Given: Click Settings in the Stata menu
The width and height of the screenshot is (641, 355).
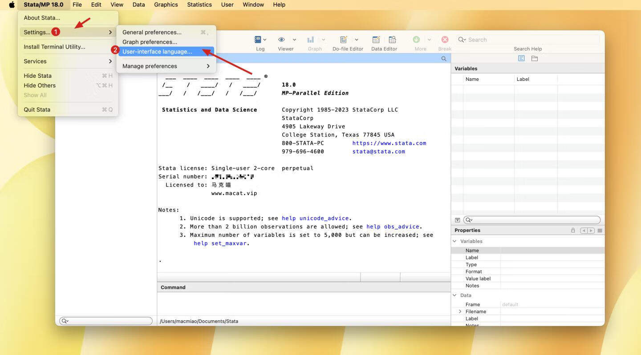Looking at the screenshot, I should (68, 32).
